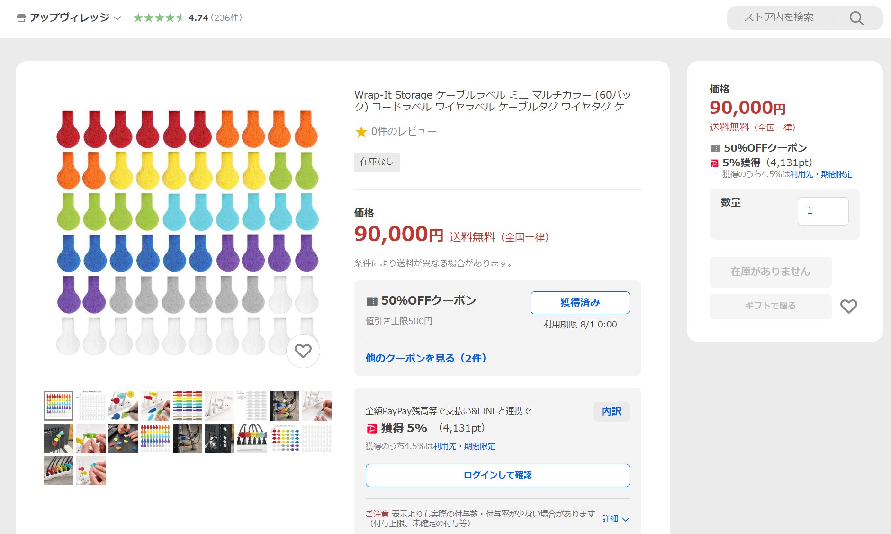Click the Wrap-It Storage product title text
The height and width of the screenshot is (534, 891).
tap(493, 100)
